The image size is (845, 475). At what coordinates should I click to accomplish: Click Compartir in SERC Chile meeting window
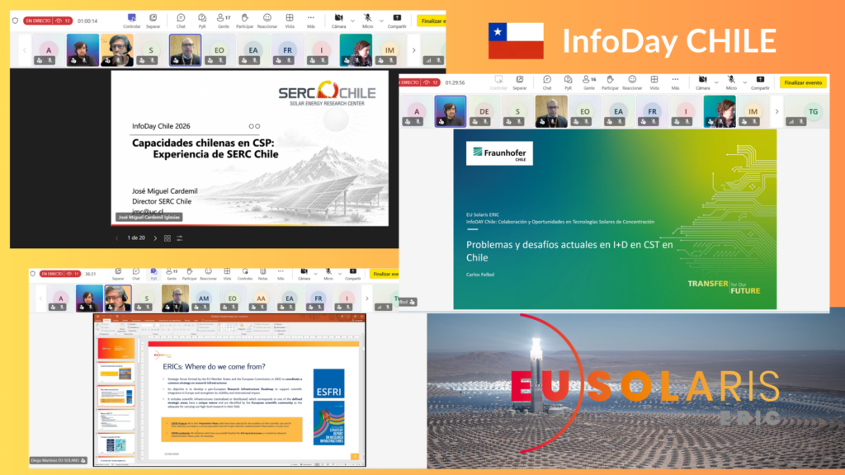pyautogui.click(x=397, y=21)
